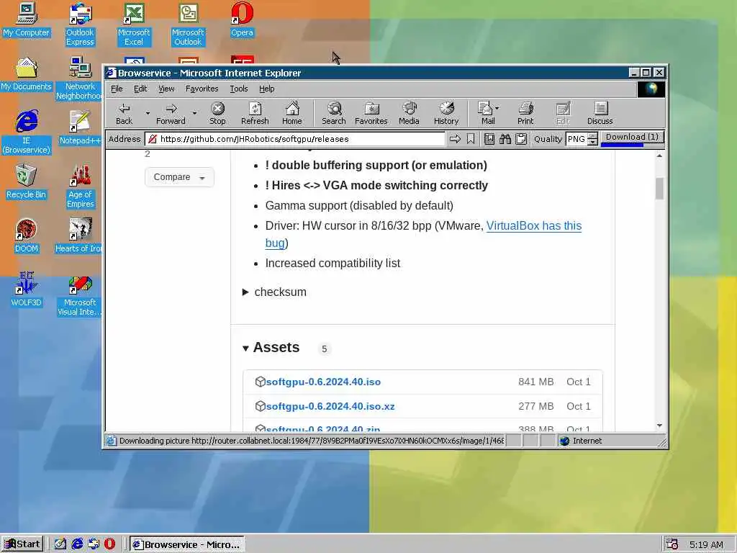Screen dimensions: 737x553
Task: Stop page loading with Stop button
Action: tap(217, 113)
